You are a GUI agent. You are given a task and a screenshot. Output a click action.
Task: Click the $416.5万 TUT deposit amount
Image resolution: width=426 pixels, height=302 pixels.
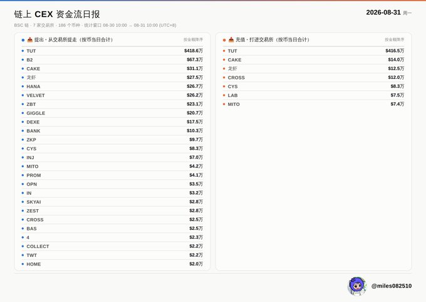pos(395,51)
